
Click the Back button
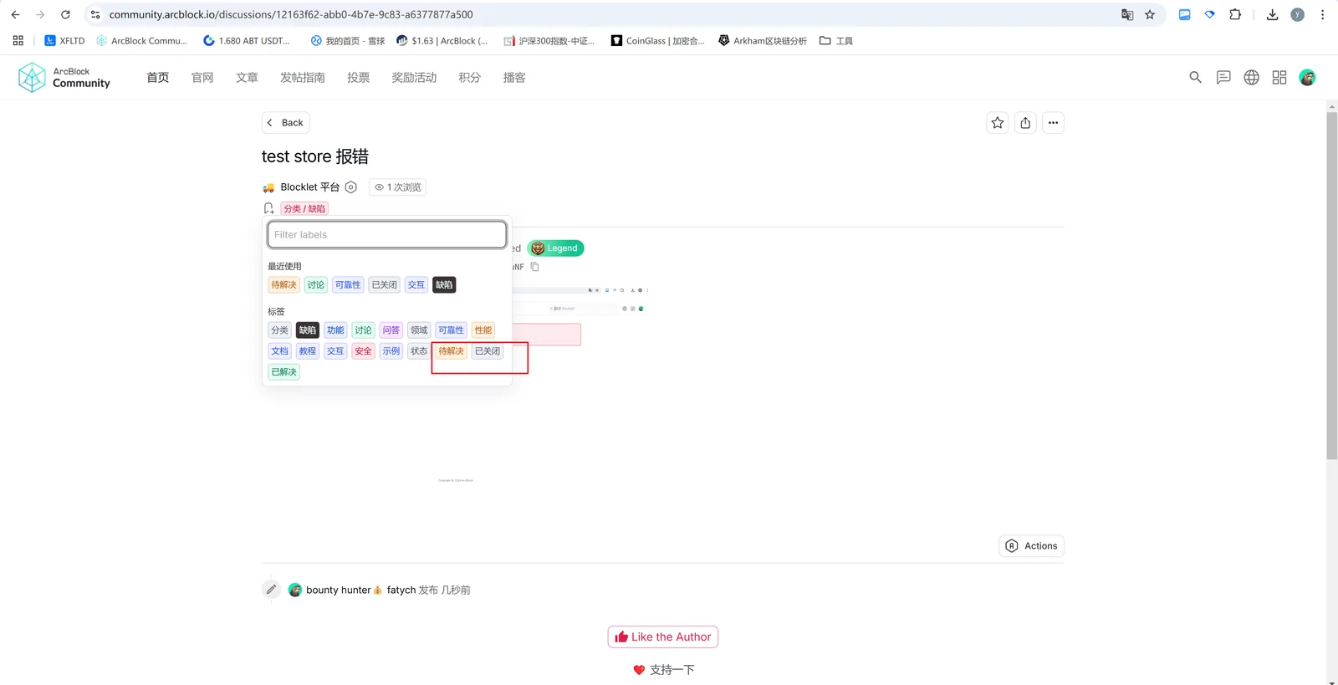[286, 123]
